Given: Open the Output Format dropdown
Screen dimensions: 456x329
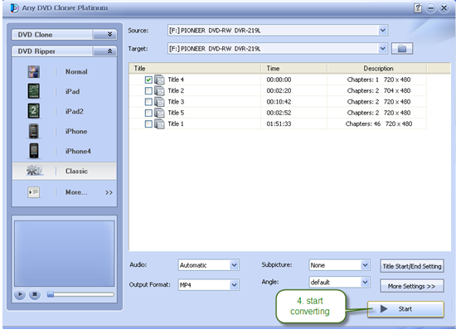Looking at the screenshot, I should pos(234,285).
